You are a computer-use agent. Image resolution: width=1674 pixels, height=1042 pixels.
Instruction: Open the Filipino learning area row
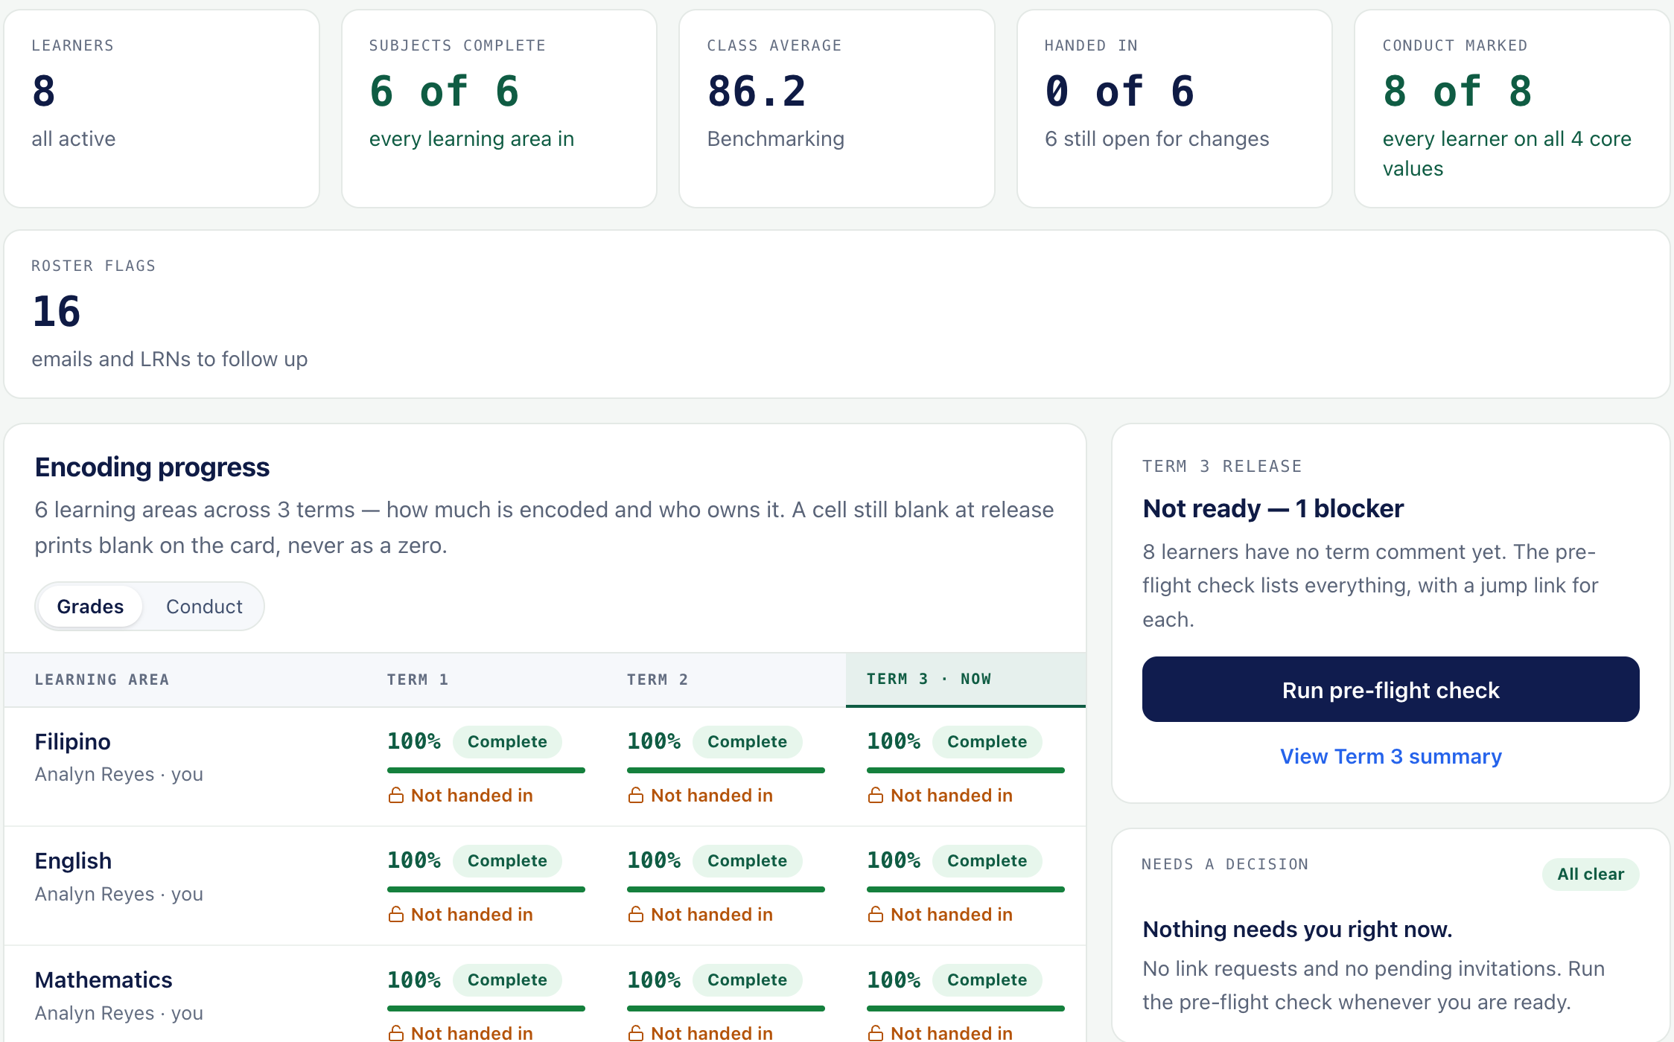tap(545, 767)
